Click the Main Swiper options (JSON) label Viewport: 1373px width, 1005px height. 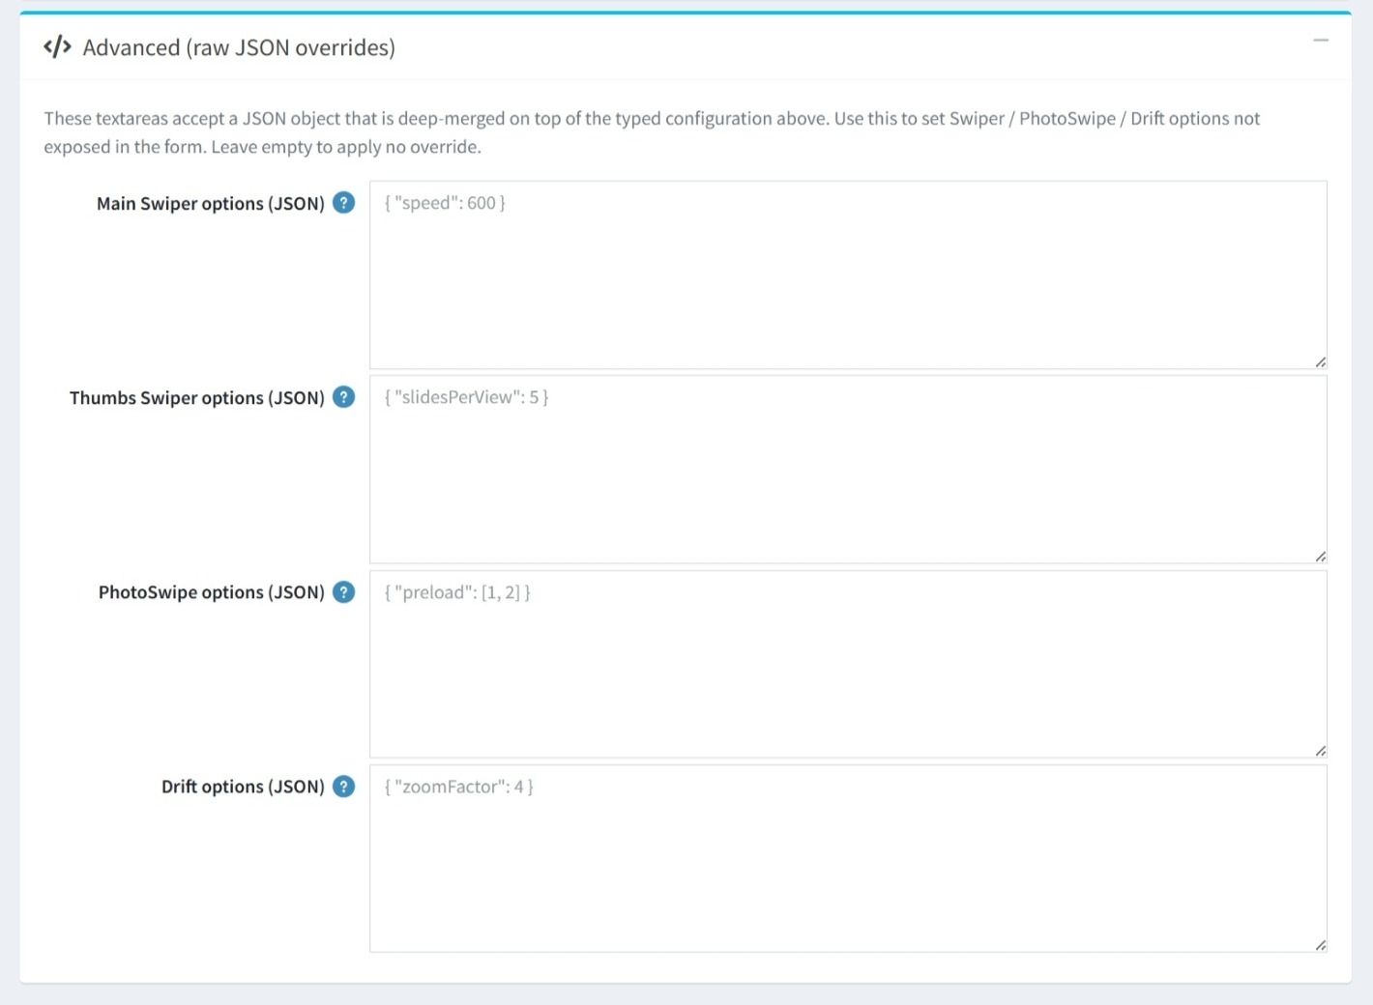point(211,203)
